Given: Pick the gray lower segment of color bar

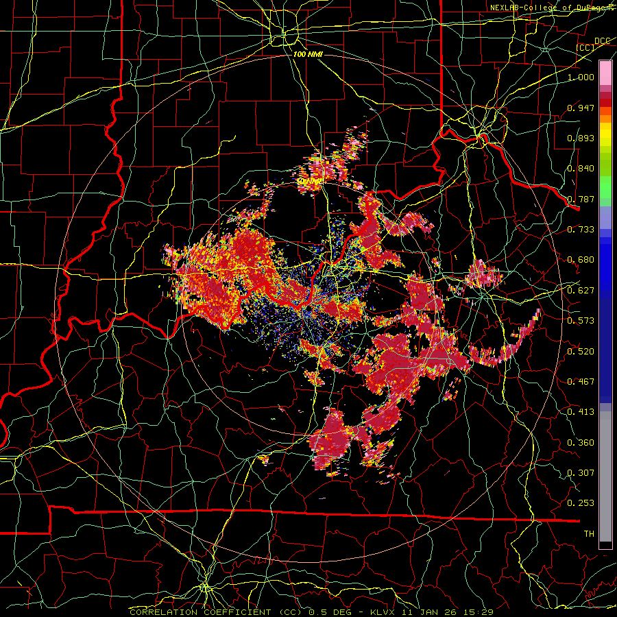Looking at the screenshot, I should pyautogui.click(x=605, y=476).
